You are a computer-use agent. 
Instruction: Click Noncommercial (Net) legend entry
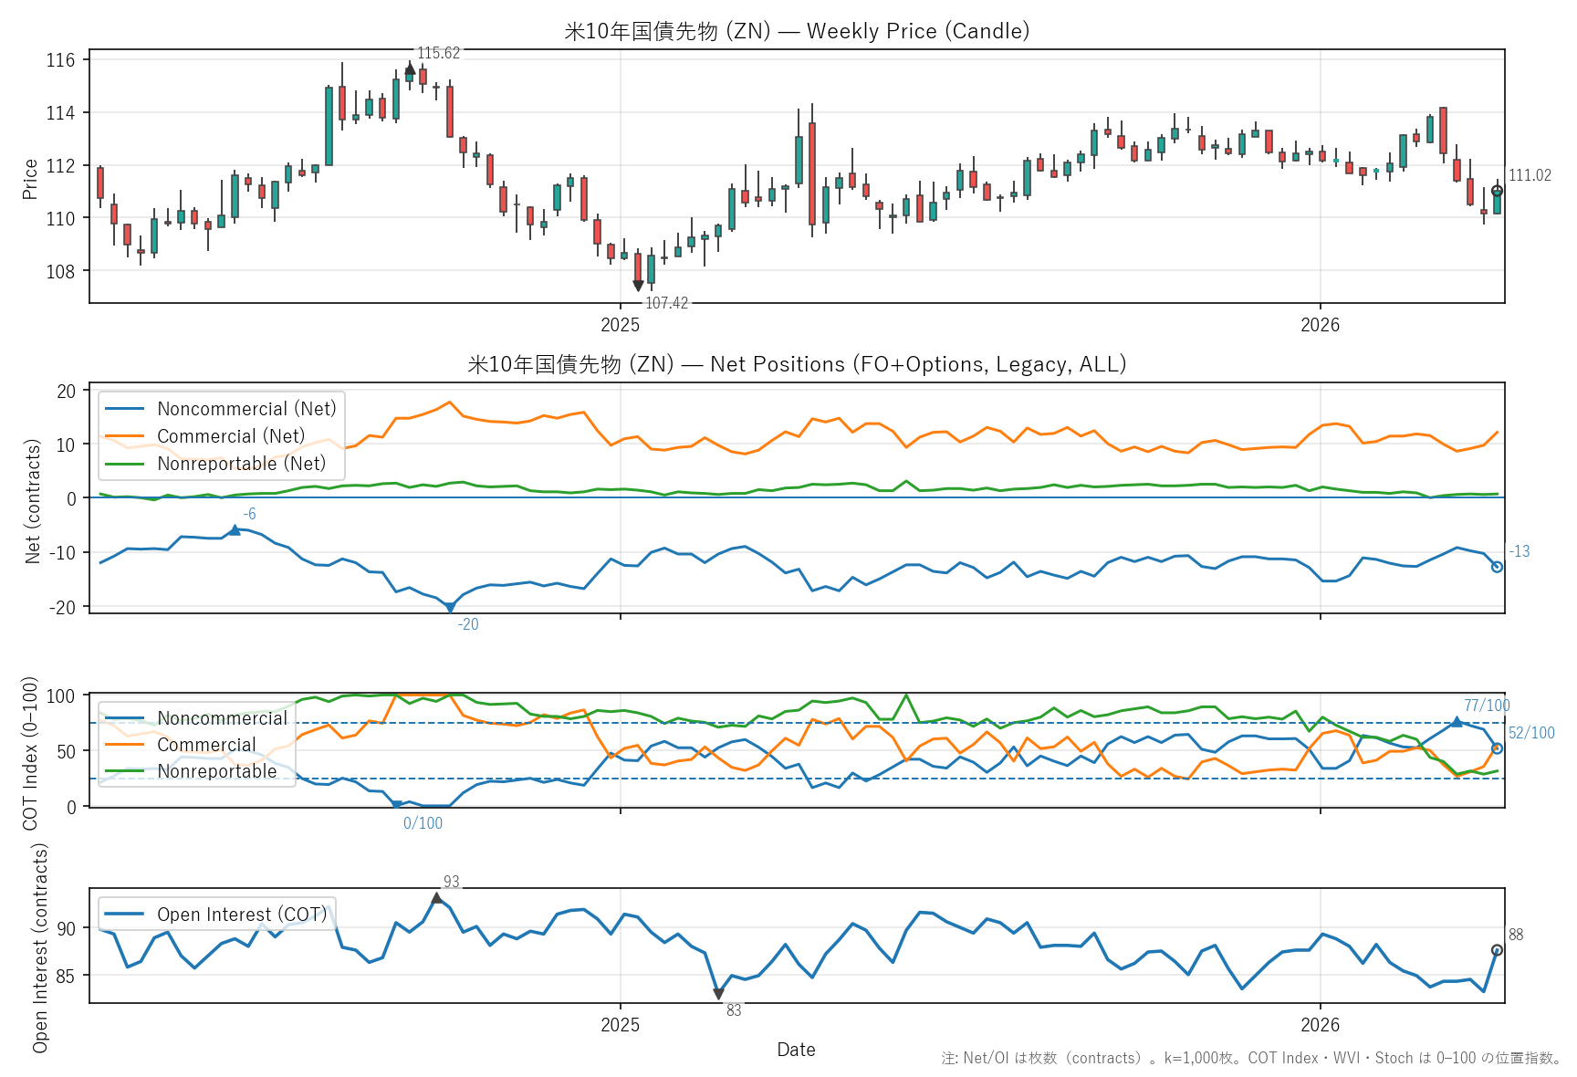245,409
